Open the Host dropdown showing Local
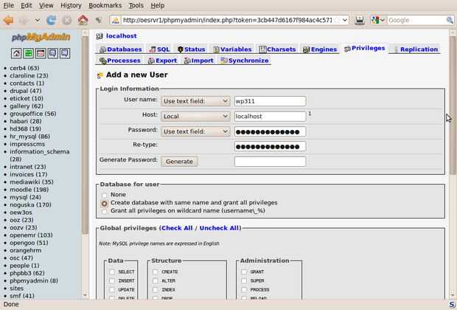The image size is (457, 310). (195, 116)
